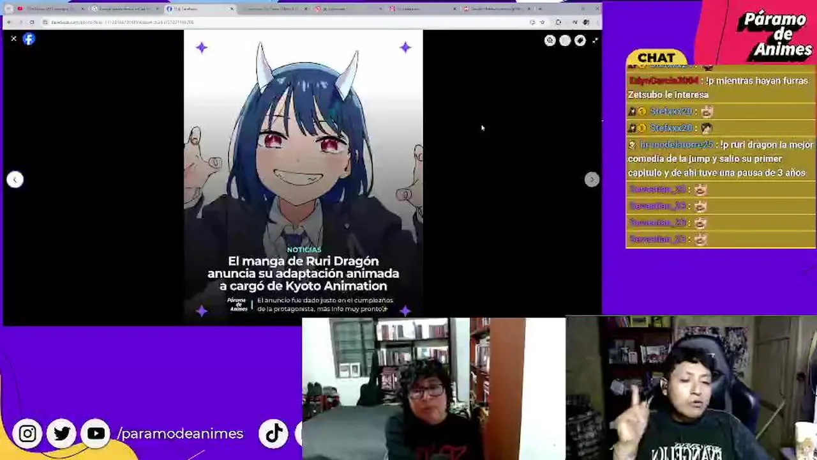Open the browser profile avatar
817x460 pixels.
click(x=586, y=22)
